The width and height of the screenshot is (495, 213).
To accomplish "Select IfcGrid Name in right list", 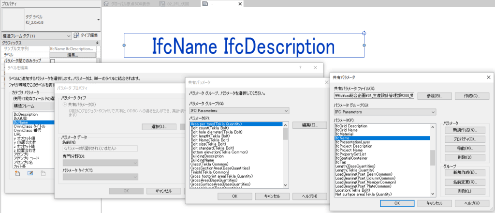I will pyautogui.click(x=346, y=130).
